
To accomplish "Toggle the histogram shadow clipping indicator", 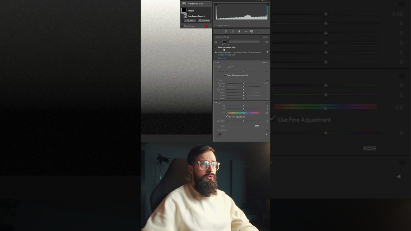I will coord(216,4).
